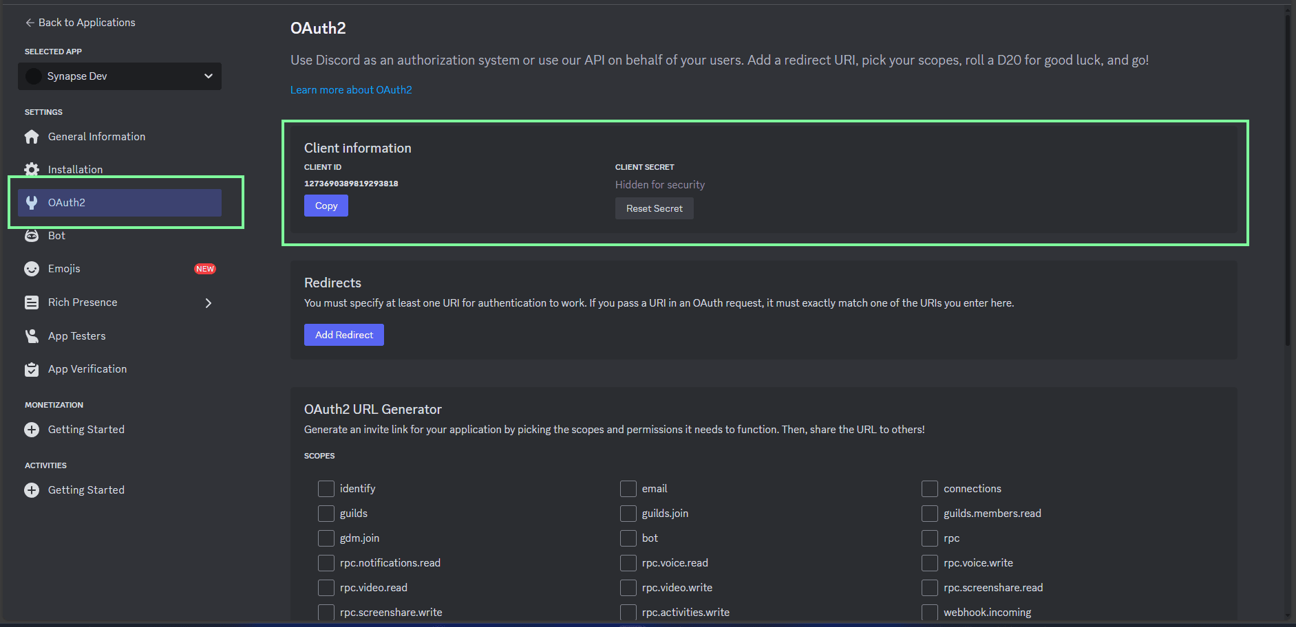Select the bot scope checkbox
This screenshot has width=1296, height=627.
[x=628, y=538]
